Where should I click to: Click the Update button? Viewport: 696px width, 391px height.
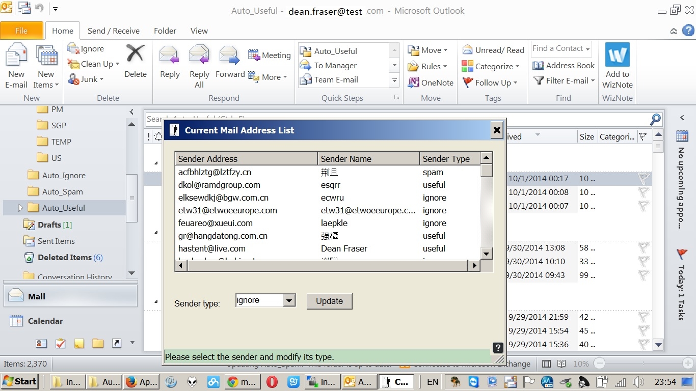pos(329,301)
